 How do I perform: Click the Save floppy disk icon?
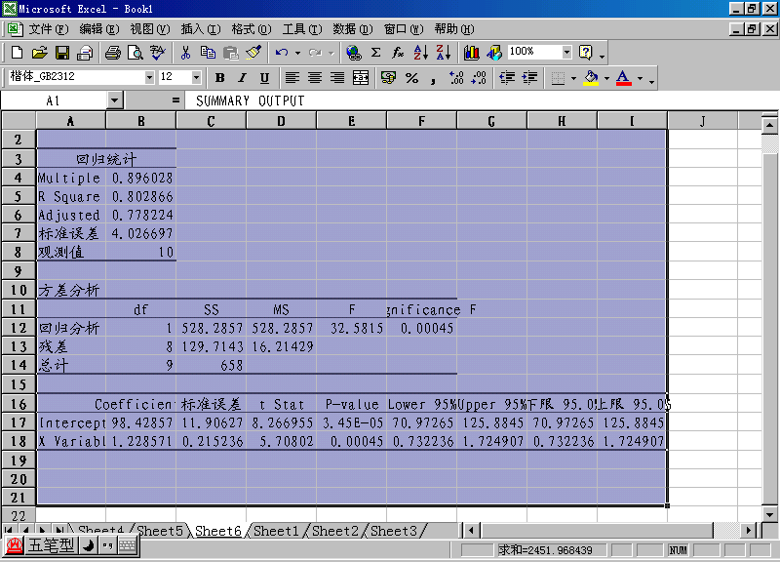point(61,53)
